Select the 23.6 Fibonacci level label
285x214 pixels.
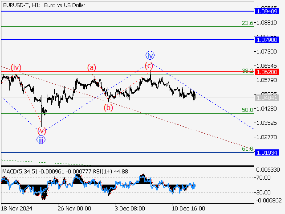pyautogui.click(x=248, y=23)
